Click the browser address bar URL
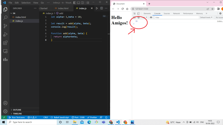This screenshot has width=223, height=125. [142, 9]
